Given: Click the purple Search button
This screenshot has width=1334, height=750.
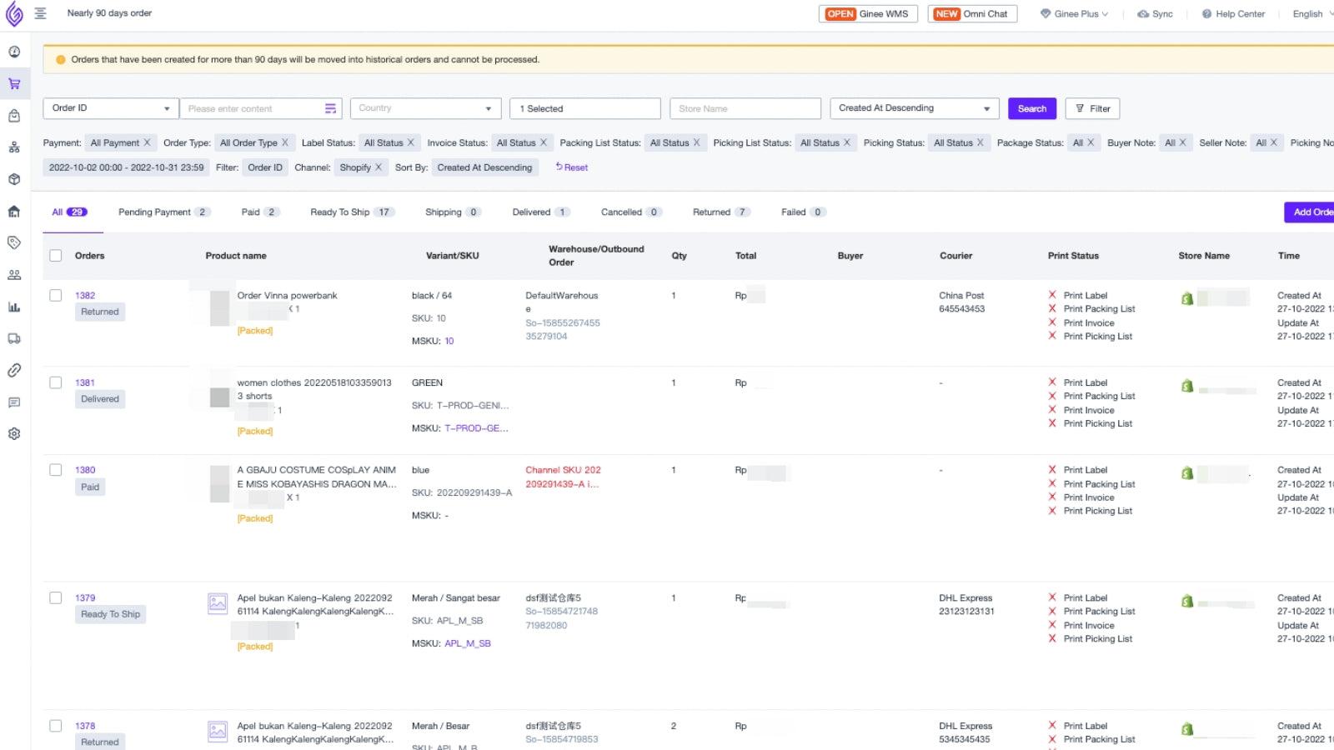Looking at the screenshot, I should click(1031, 107).
